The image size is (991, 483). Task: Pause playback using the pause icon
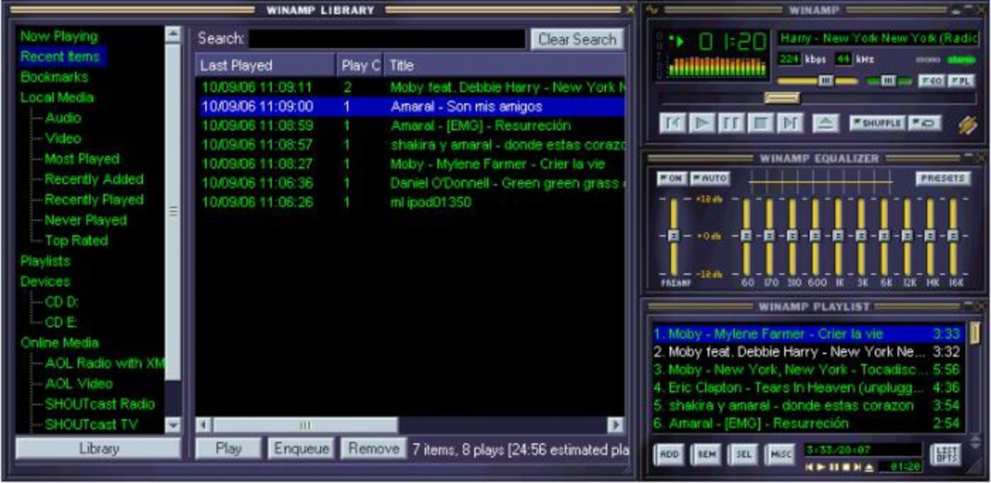(732, 122)
